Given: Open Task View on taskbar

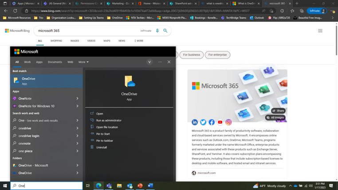Looking at the screenshot, I should (88, 186).
